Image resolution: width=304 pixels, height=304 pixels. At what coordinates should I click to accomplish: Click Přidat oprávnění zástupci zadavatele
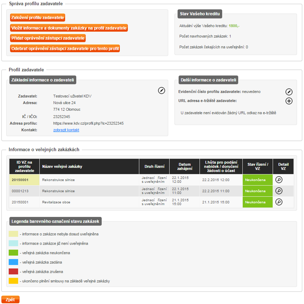point(48,38)
